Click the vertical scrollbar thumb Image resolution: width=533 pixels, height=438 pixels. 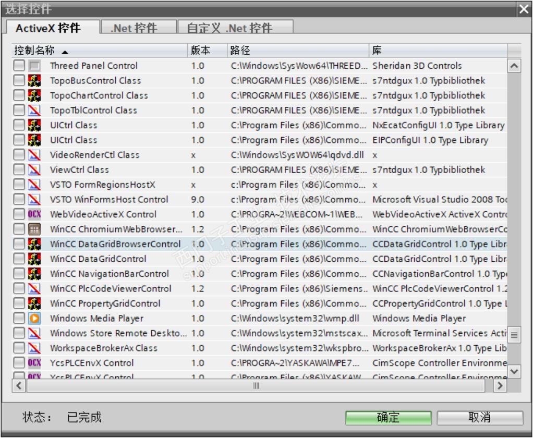(514, 335)
